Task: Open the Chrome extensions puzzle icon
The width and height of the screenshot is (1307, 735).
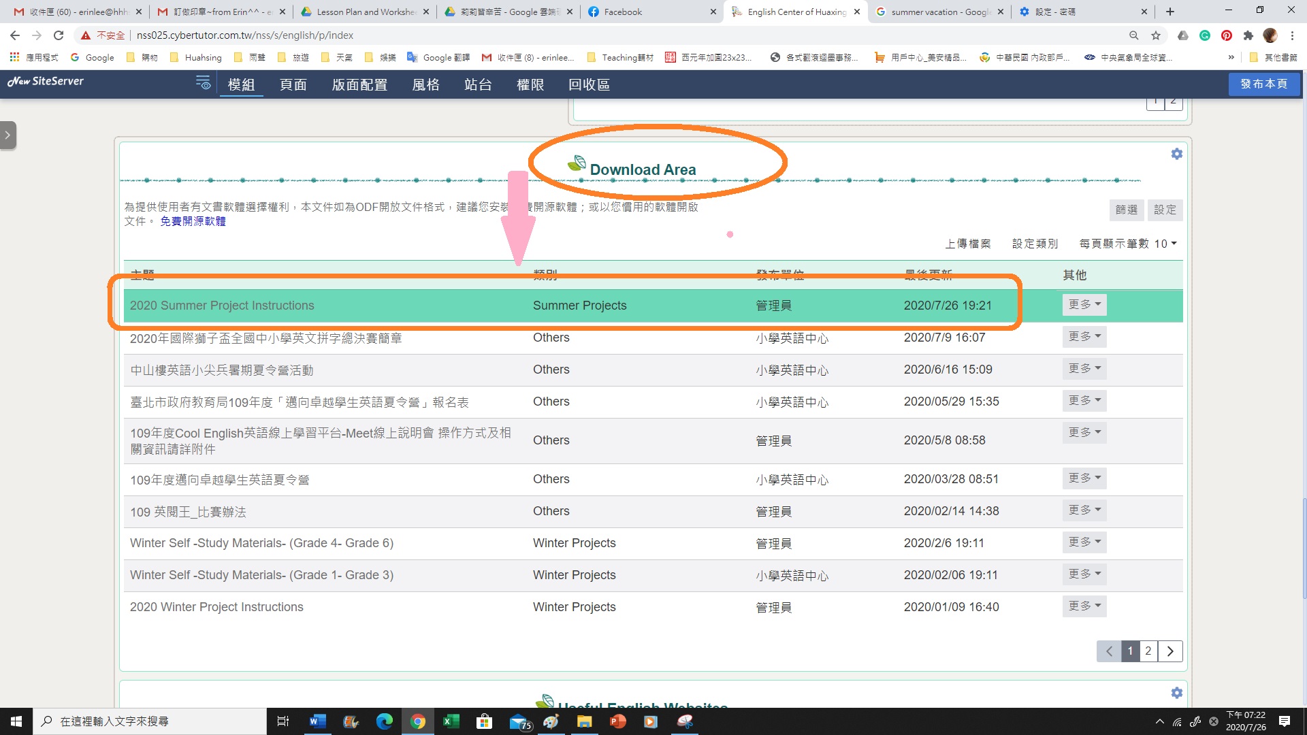Action: click(x=1248, y=35)
